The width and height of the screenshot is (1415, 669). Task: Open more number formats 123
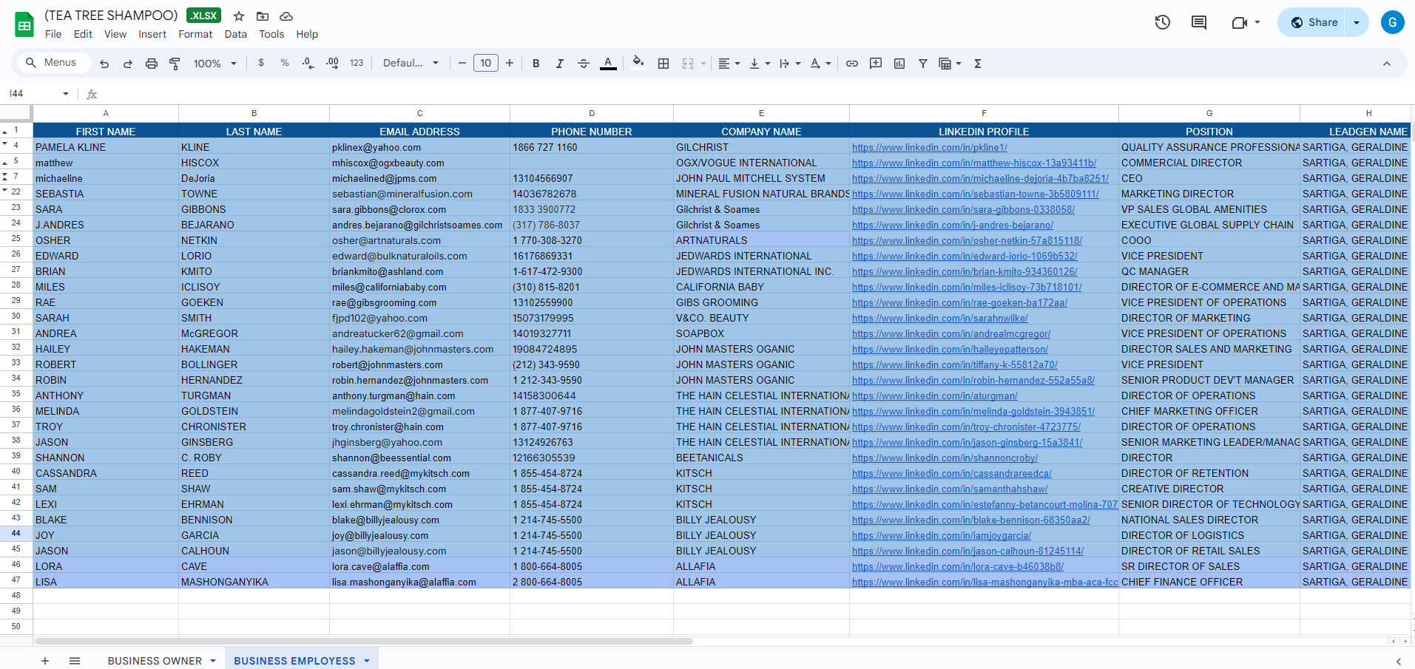(x=357, y=64)
